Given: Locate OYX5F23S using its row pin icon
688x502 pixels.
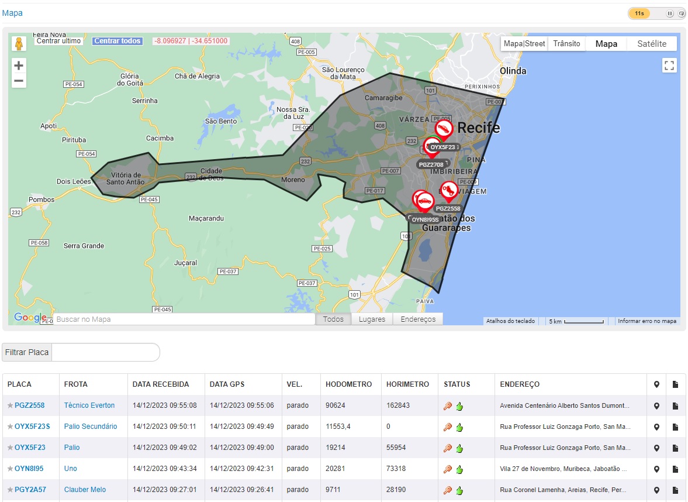Looking at the screenshot, I should coord(656,427).
